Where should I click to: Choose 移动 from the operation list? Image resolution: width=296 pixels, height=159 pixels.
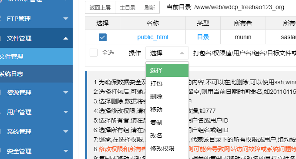[167, 109]
